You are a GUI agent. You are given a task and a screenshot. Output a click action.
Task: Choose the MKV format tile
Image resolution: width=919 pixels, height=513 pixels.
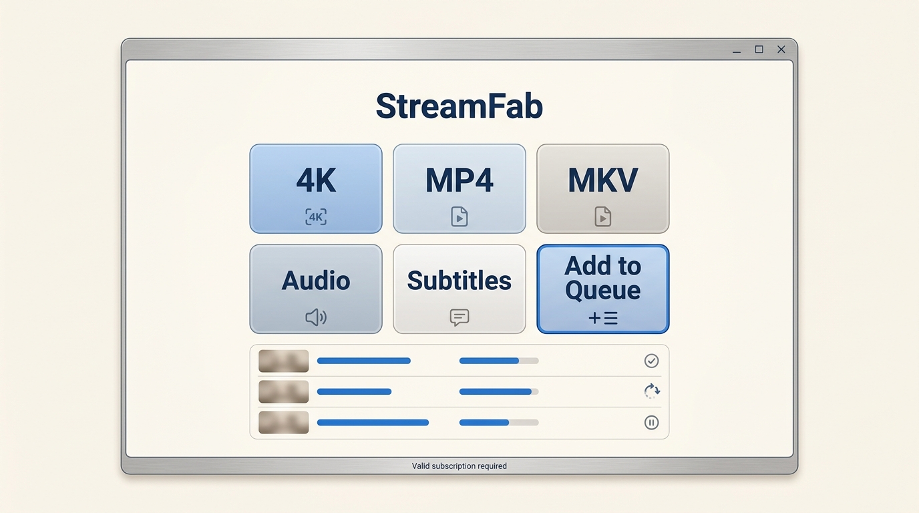[x=603, y=188]
